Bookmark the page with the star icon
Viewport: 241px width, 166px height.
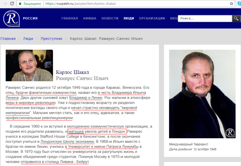click(x=232, y=4)
